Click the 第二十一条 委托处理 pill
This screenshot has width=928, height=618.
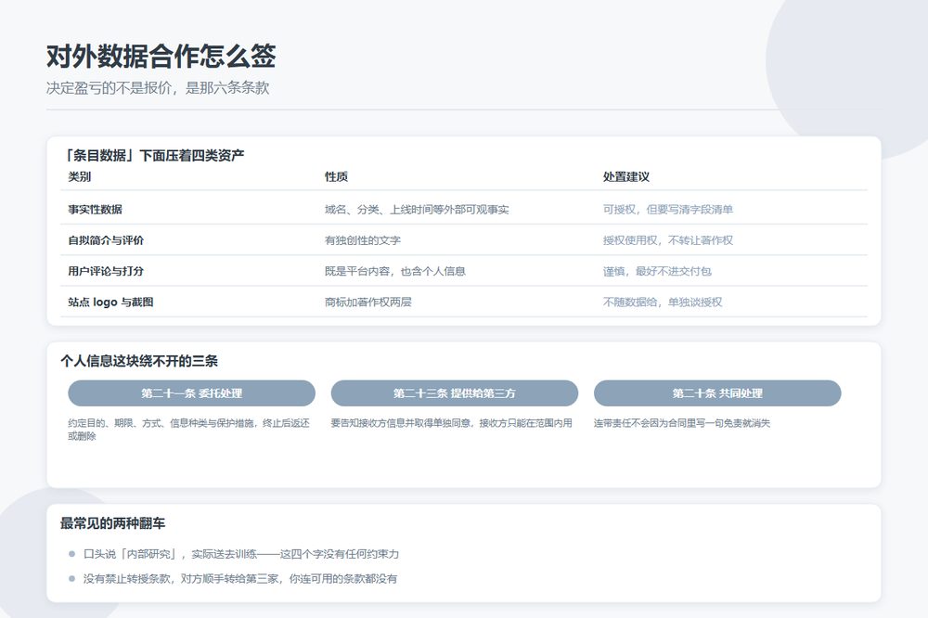[x=191, y=393]
